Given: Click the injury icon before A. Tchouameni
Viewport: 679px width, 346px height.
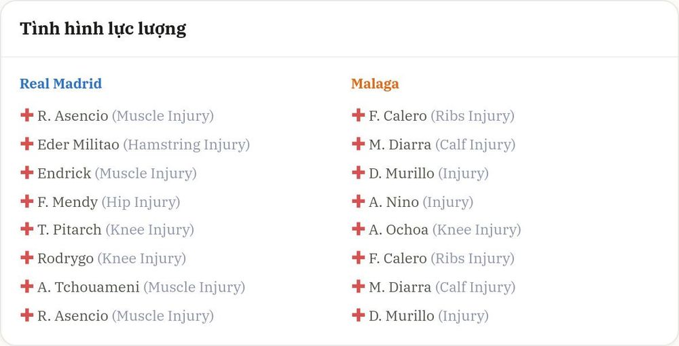Looking at the screenshot, I should coord(27,286).
